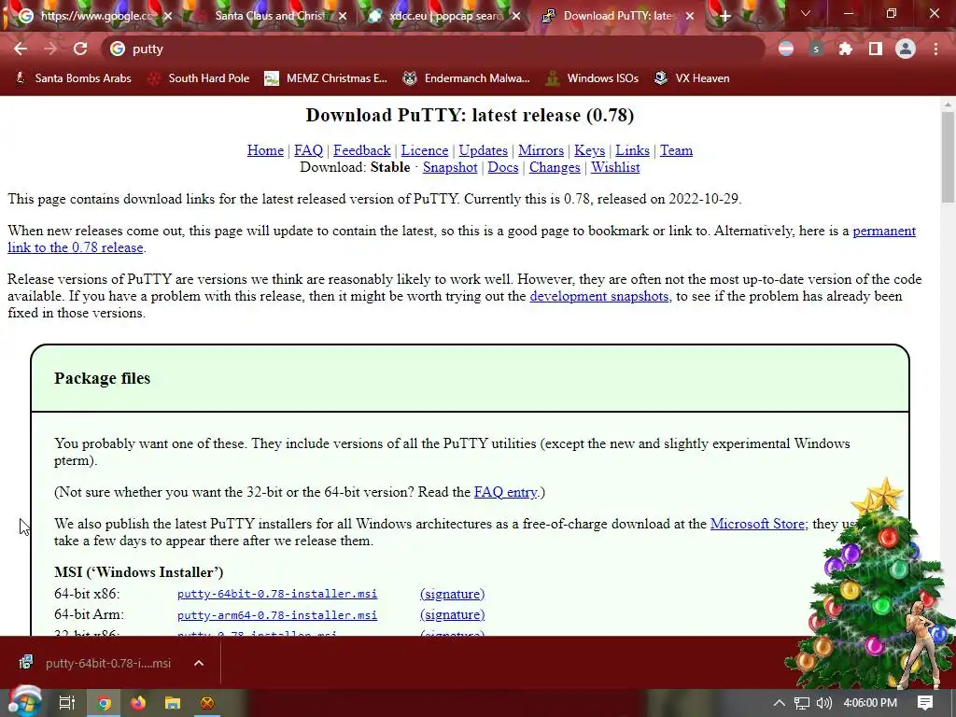Open the Docs link
This screenshot has width=956, height=717.
click(x=503, y=168)
